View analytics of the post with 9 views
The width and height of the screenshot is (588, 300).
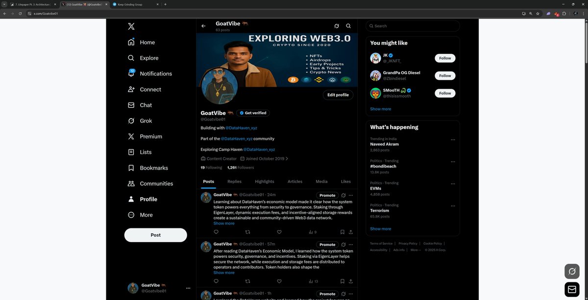[x=313, y=232]
